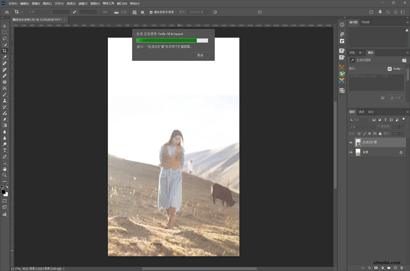Select the Crop tool in the toolbar
This screenshot has width=410, height=271.
(5, 51)
